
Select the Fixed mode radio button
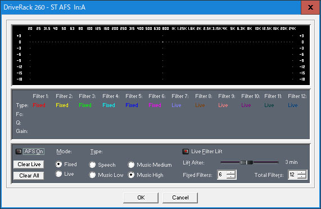[x=59, y=164]
